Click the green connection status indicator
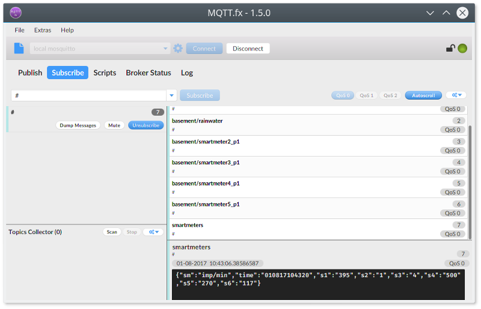Image resolution: width=481 pixels, height=309 pixels. [462, 49]
